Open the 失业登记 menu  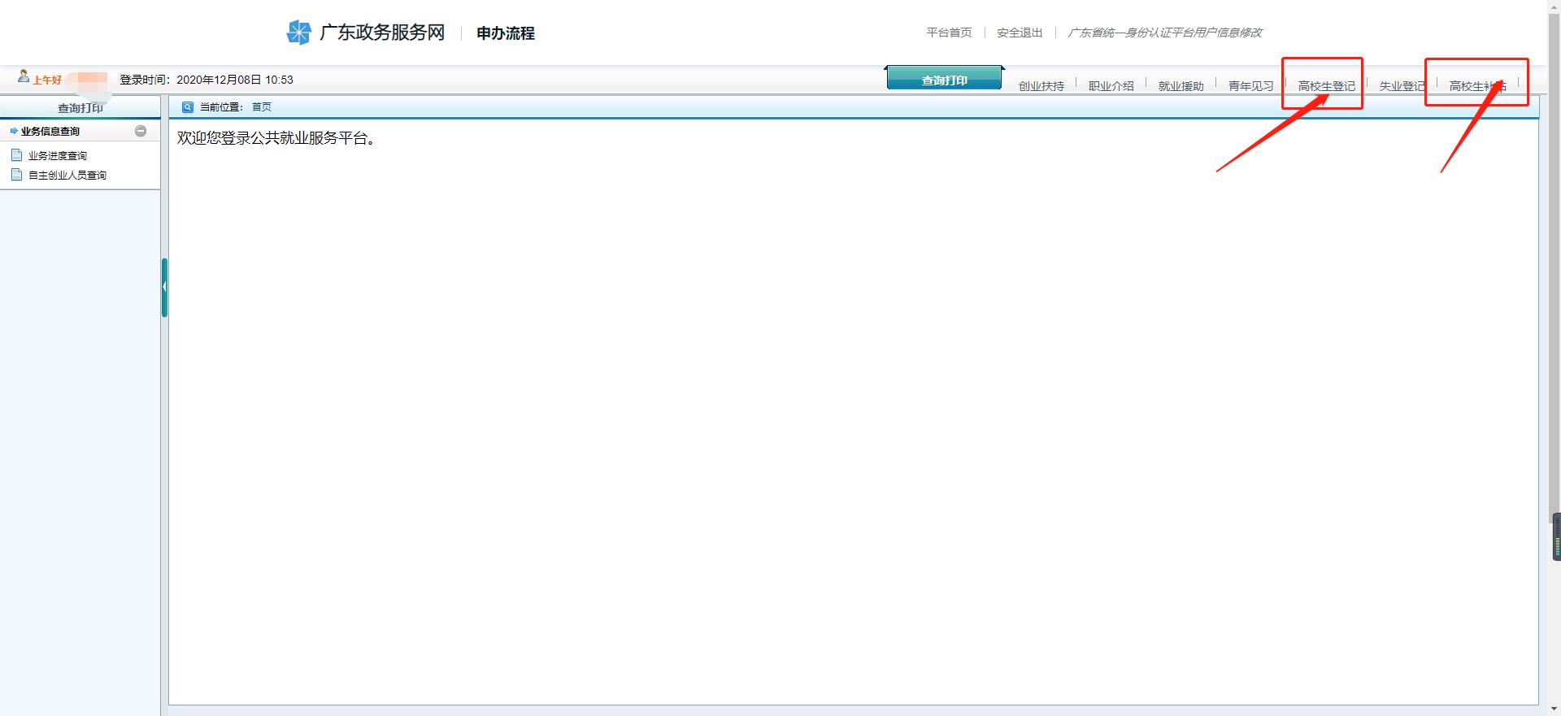click(x=1402, y=86)
